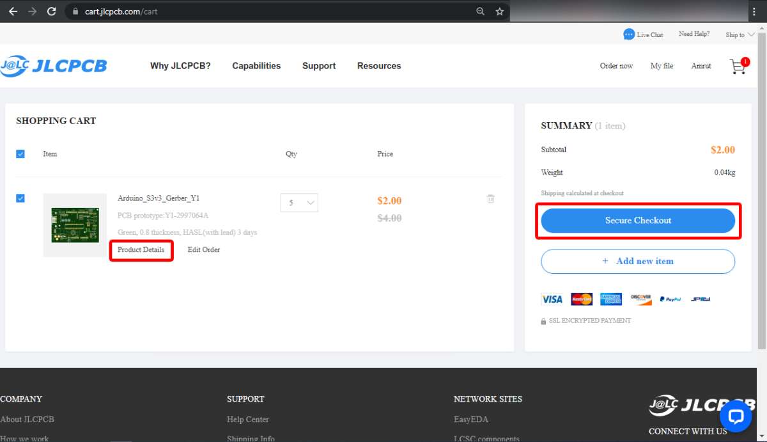
Task: Open the About JLCPCB footer link
Action: point(27,420)
